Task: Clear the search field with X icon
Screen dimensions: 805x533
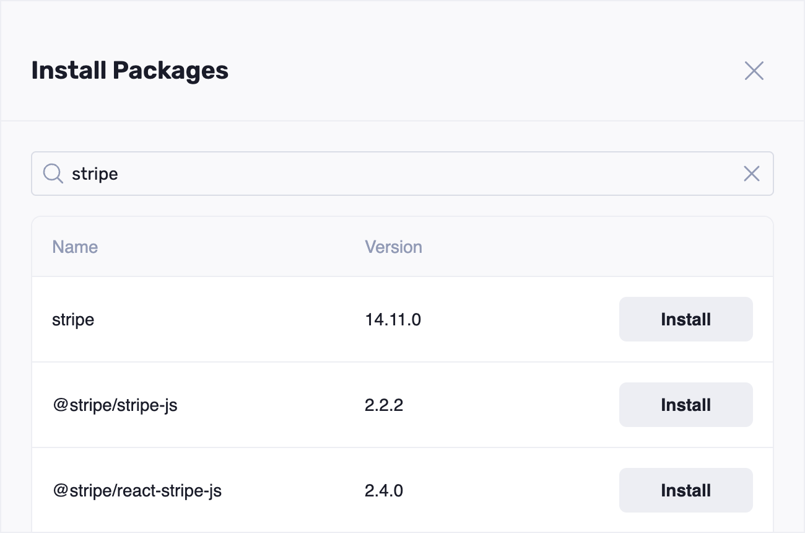Action: coord(751,174)
